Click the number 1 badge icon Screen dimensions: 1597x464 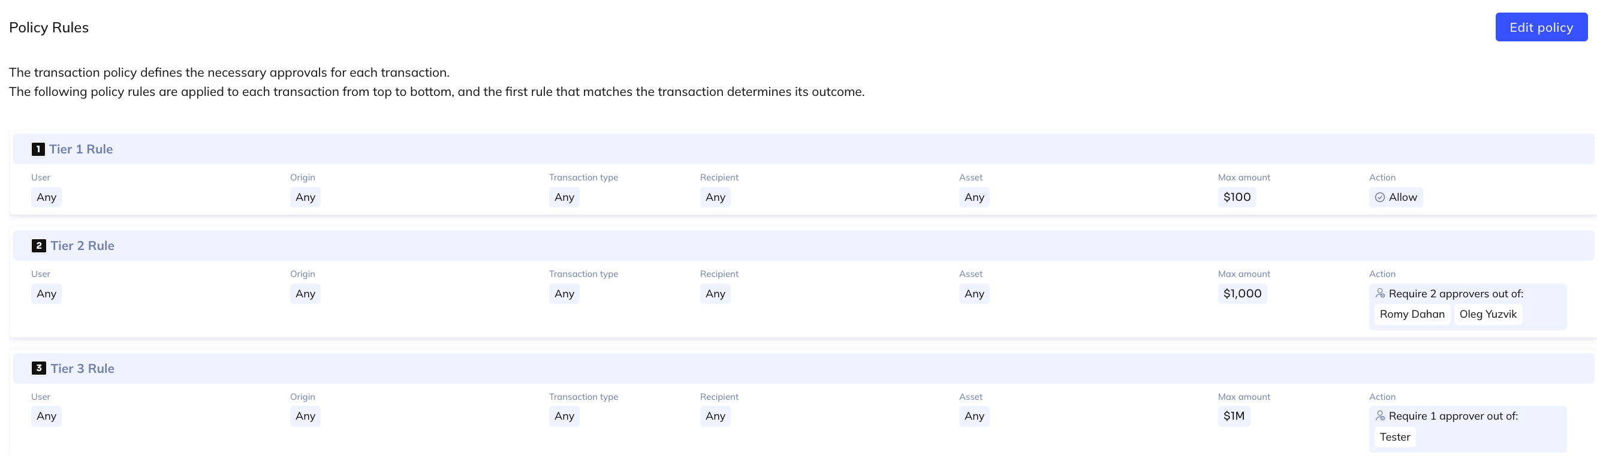[x=38, y=149]
